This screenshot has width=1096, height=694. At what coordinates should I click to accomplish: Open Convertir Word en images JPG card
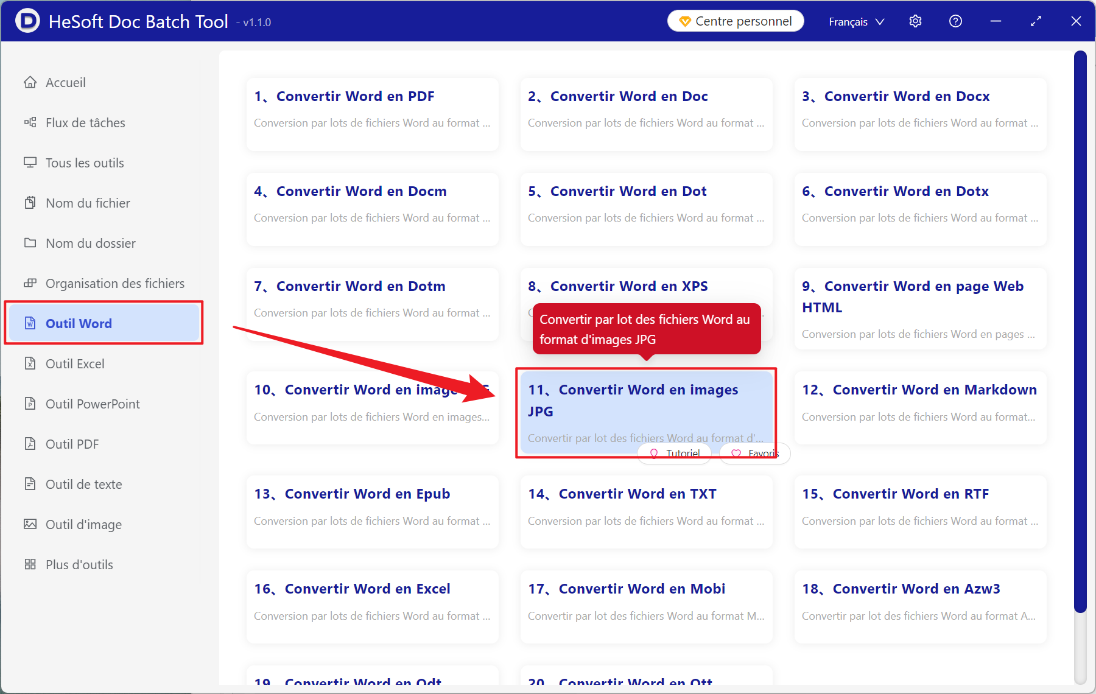647,412
